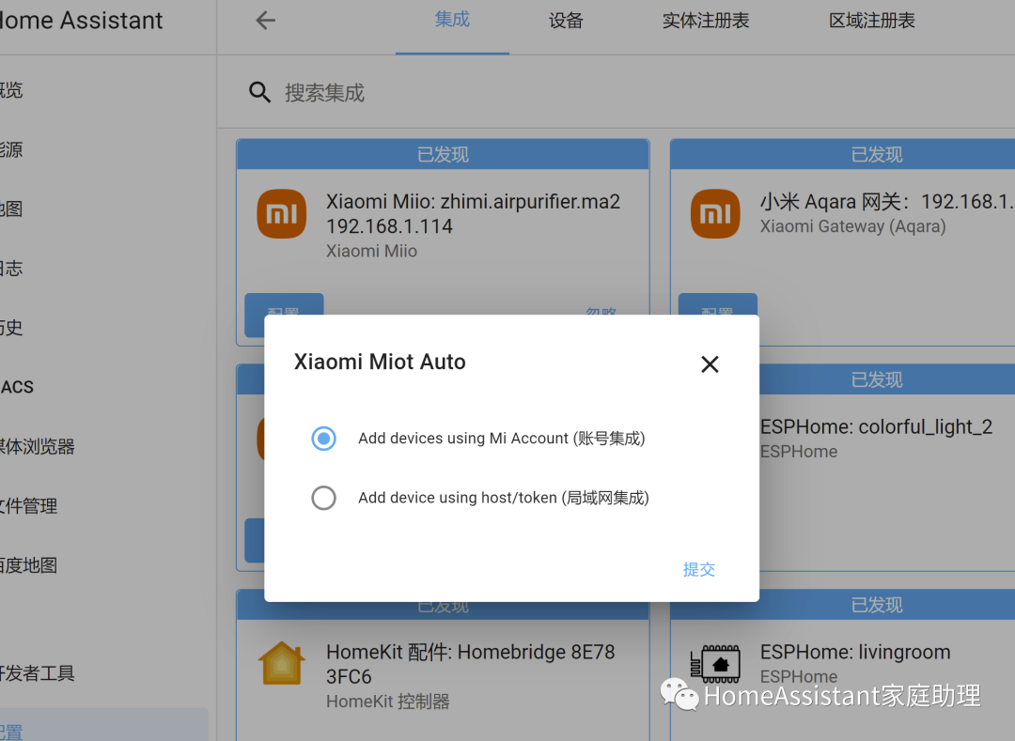Switch to the 设备 tab
1015x741 pixels.
click(566, 21)
